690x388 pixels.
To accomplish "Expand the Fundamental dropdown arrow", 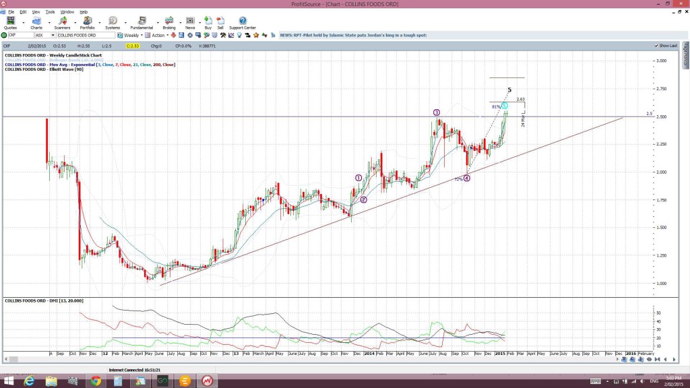I will coord(158,22).
